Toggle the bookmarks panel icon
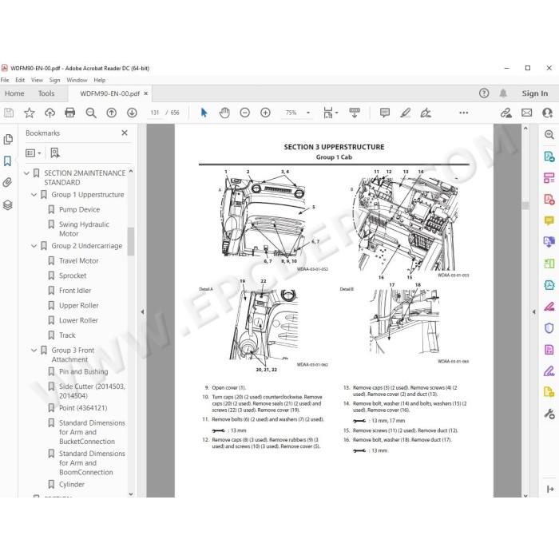 tap(7, 161)
